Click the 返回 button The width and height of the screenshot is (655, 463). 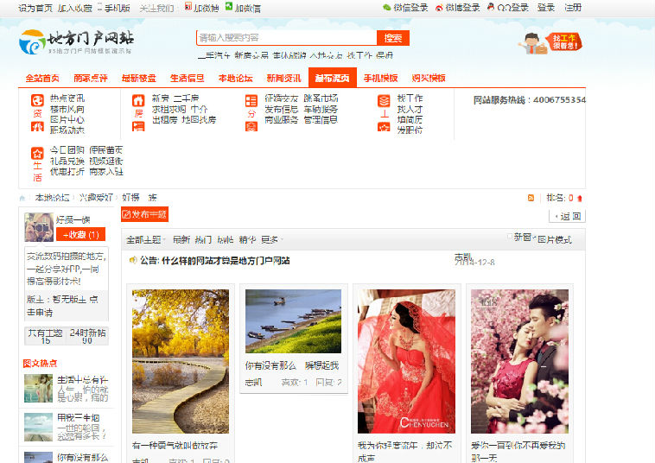pyautogui.click(x=567, y=216)
